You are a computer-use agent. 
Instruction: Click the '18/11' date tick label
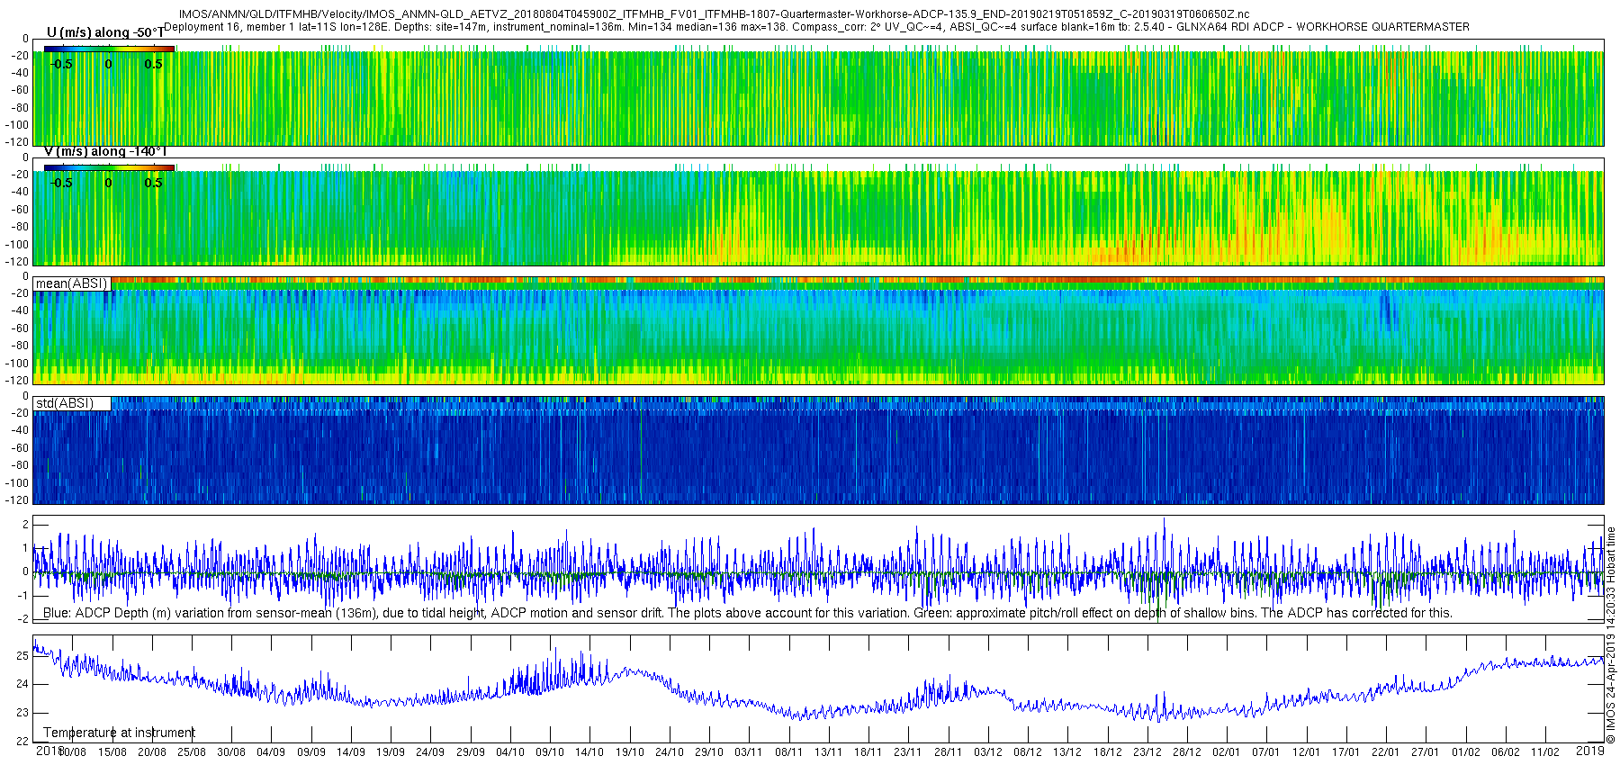(868, 752)
